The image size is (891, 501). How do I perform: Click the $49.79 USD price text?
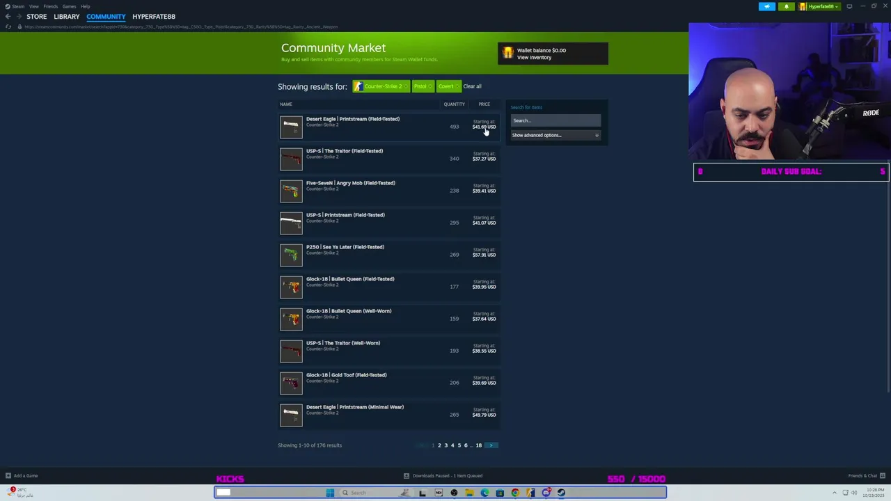pos(484,415)
